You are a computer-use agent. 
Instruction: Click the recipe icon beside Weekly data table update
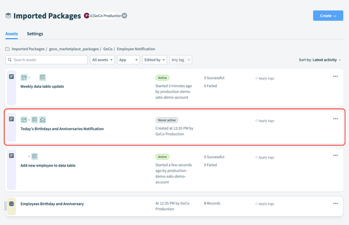coord(11,77)
